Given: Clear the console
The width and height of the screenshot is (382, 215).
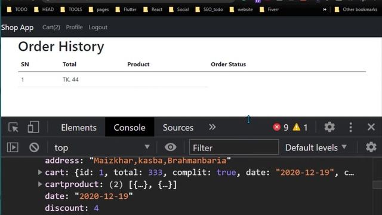Looking at the screenshot, I should 34,148.
